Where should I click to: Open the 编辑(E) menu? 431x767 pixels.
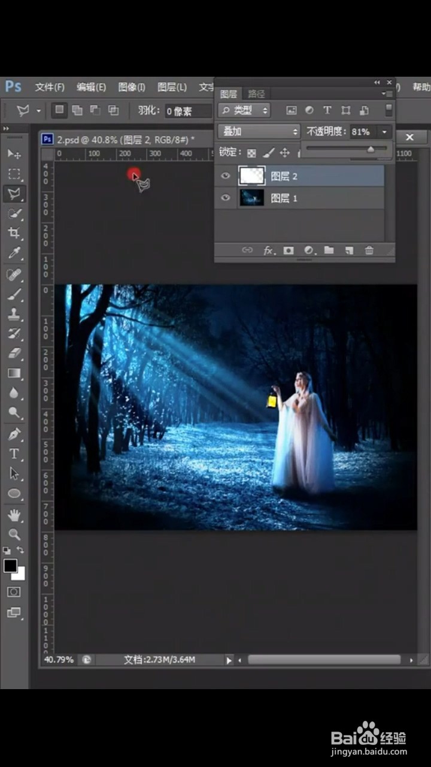[x=91, y=87]
